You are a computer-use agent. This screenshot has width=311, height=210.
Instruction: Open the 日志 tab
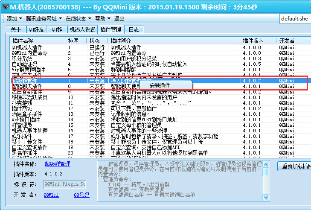(x=134, y=29)
